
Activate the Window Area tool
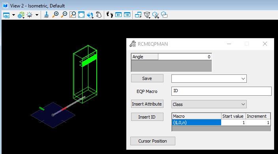[73, 15]
